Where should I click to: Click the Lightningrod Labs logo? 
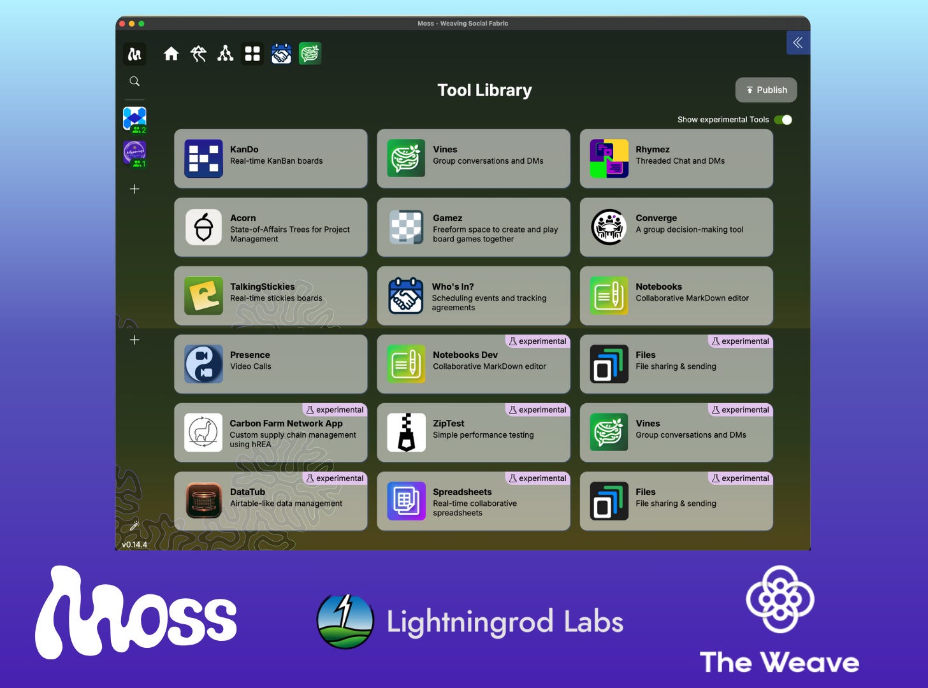click(x=470, y=622)
